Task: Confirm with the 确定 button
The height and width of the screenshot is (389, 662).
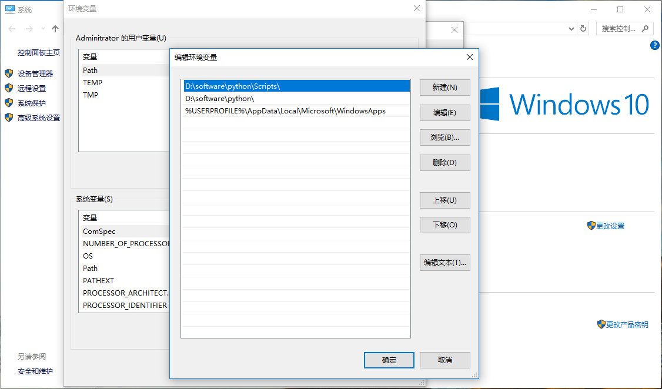Action: [x=389, y=360]
